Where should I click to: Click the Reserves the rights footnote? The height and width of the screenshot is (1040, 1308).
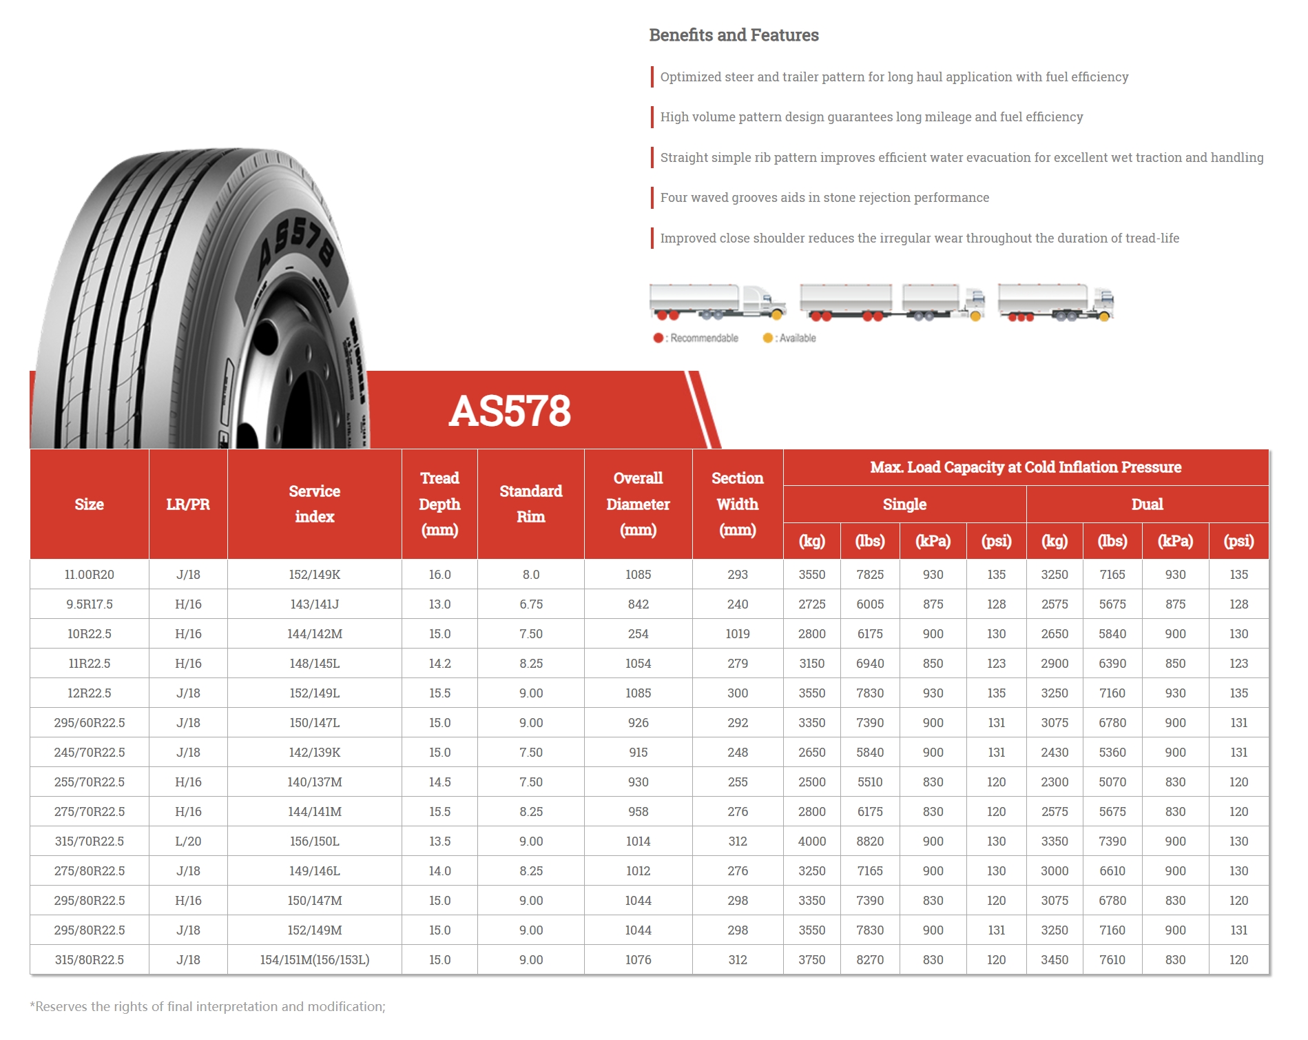207,1006
